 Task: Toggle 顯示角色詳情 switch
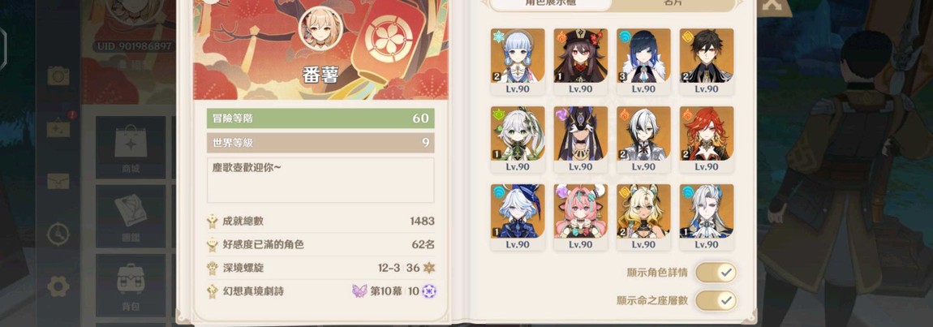716,272
